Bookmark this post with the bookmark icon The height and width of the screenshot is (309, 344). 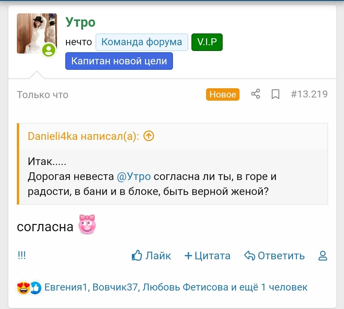click(275, 94)
